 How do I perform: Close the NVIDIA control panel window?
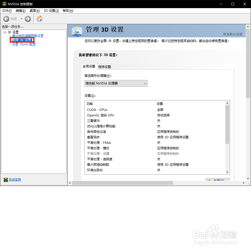[245, 4]
